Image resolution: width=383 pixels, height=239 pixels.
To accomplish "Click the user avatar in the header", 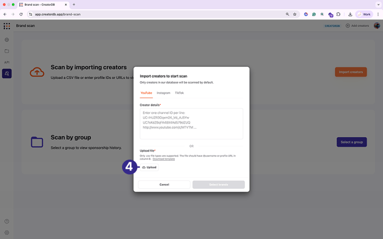I will pos(377,26).
